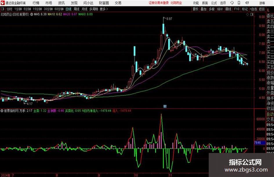Open the 版面 menu
The height and width of the screenshot is (177, 274).
(x=205, y=3)
